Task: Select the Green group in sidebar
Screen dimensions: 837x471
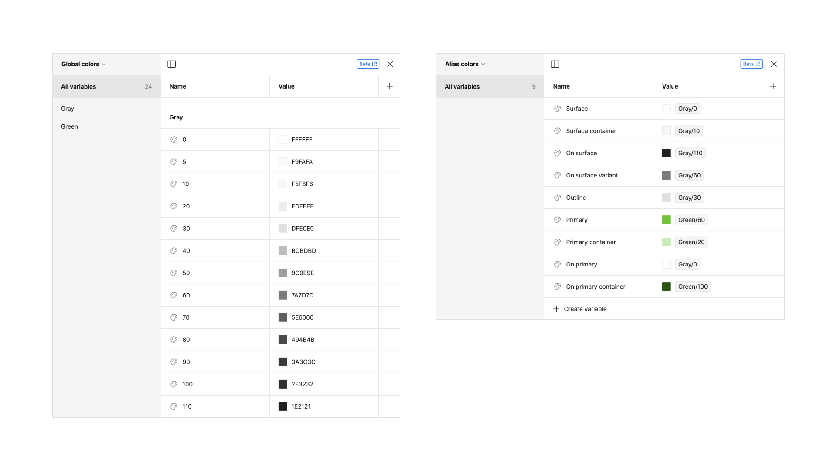Action: point(69,126)
